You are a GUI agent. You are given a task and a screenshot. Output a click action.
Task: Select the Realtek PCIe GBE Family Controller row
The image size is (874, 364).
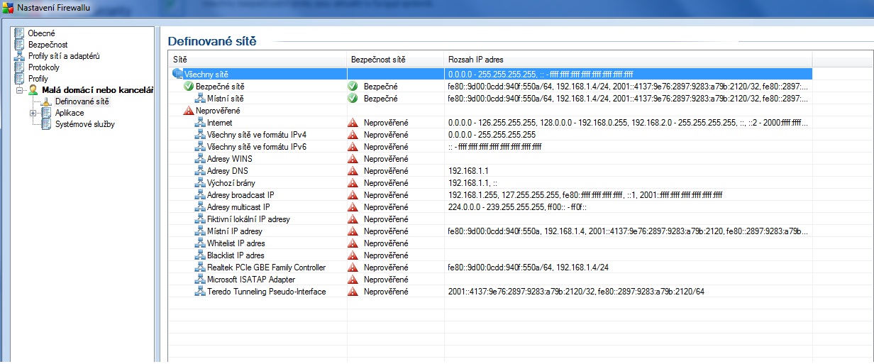click(266, 268)
